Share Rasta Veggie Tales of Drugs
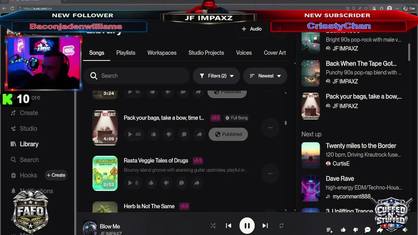This screenshot has height=235, width=418. pyautogui.click(x=197, y=183)
